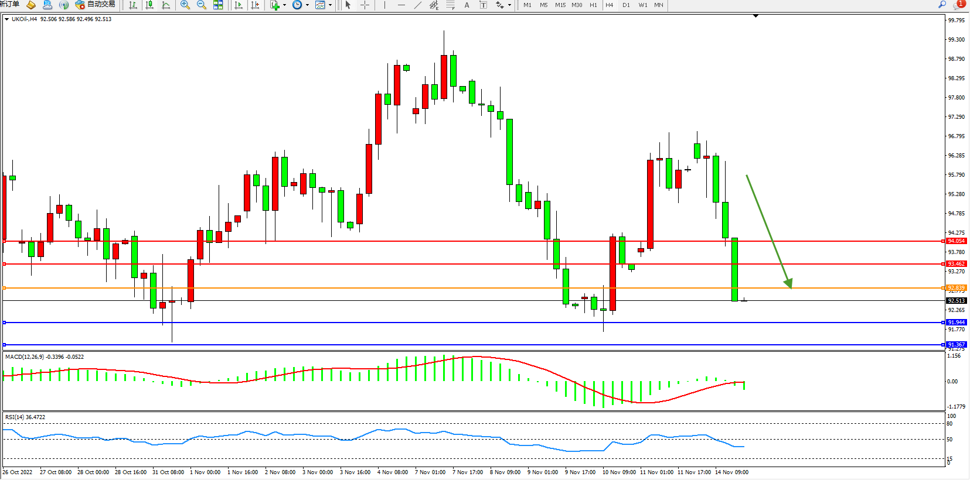
Task: Zoom in on the chart
Action: [x=185, y=5]
